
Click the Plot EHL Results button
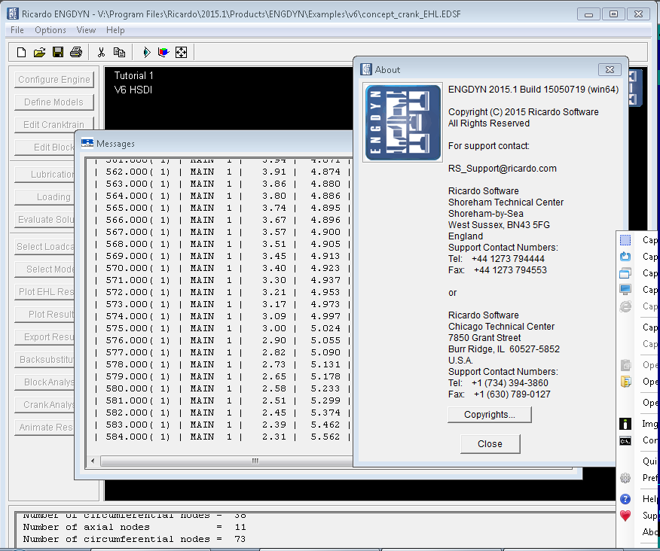tap(44, 292)
